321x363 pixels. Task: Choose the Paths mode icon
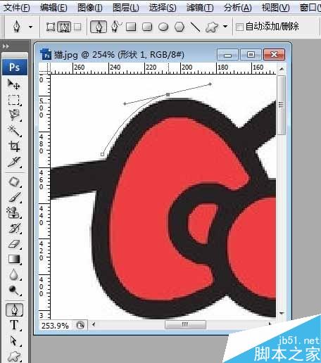click(64, 27)
